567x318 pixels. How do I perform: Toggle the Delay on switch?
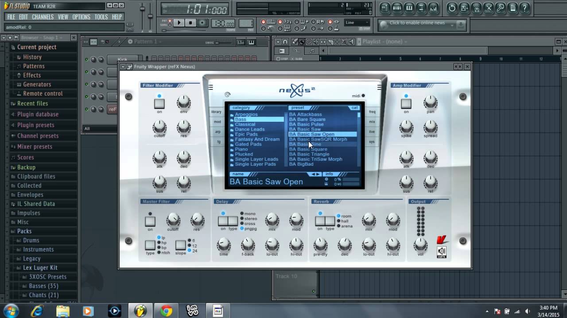pos(223,221)
